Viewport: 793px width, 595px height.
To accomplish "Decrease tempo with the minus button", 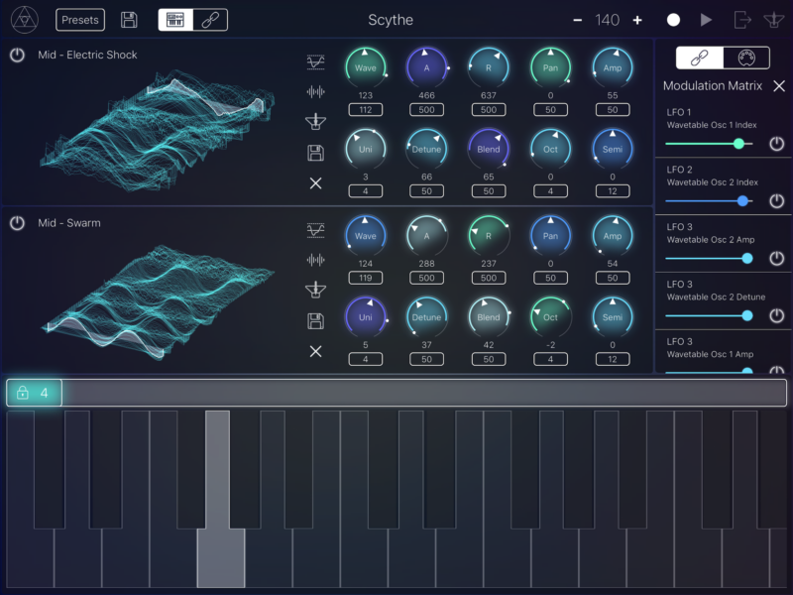I will pyautogui.click(x=578, y=20).
